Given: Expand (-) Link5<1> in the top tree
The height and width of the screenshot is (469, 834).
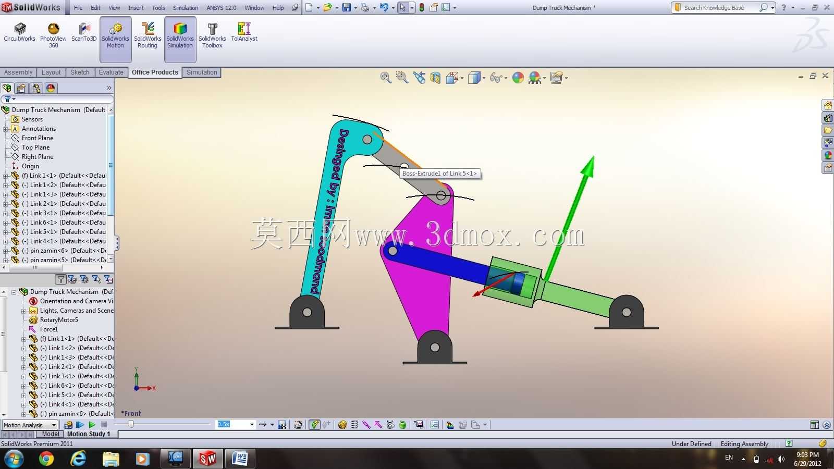Looking at the screenshot, I should click(x=6, y=232).
